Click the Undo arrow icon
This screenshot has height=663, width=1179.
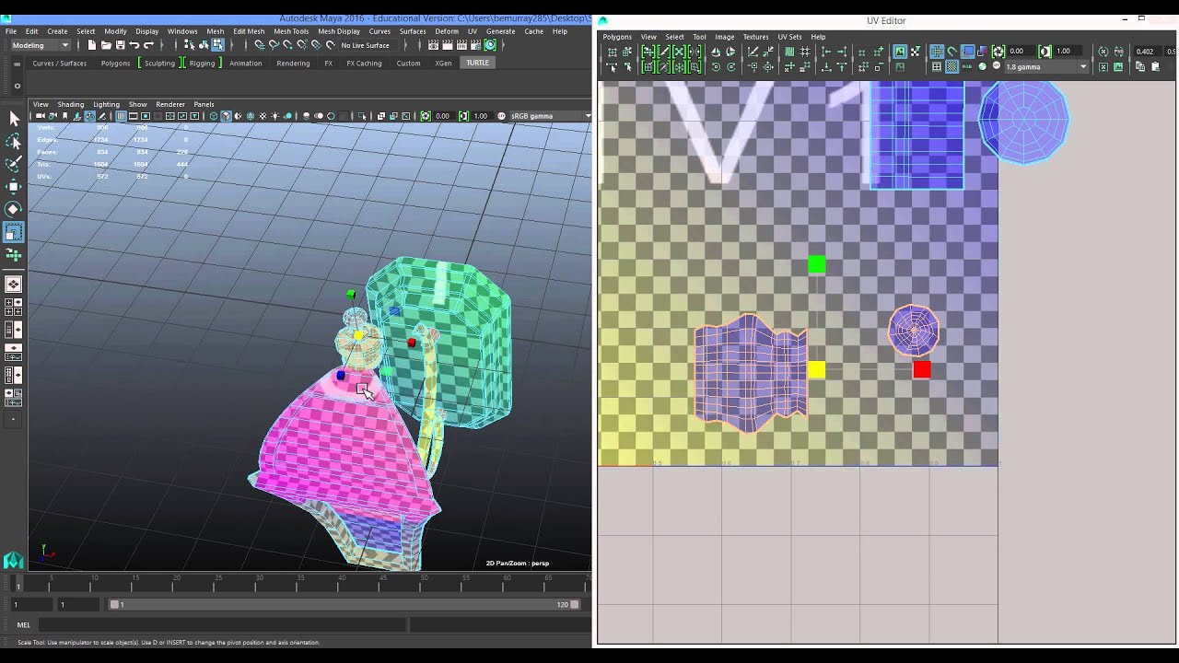134,45
